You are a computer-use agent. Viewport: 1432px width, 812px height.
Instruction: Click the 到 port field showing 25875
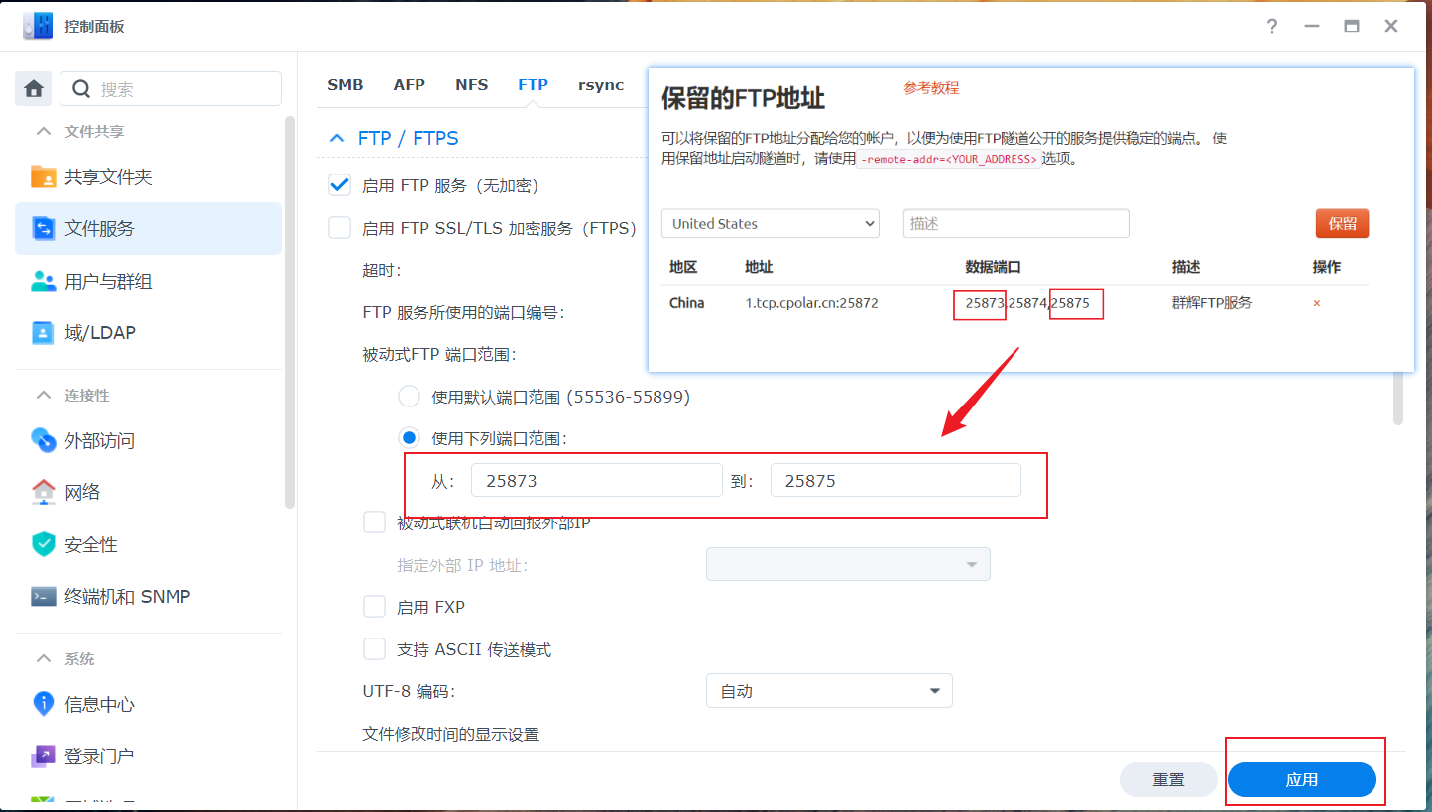(895, 480)
